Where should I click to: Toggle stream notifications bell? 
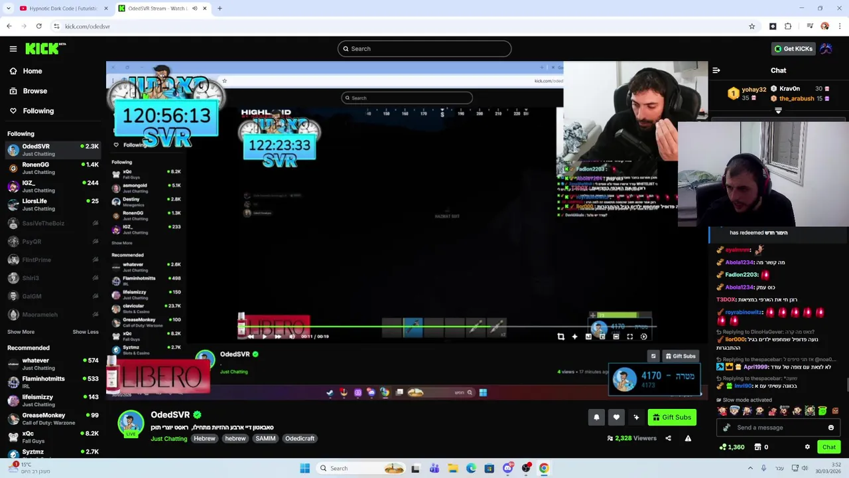click(x=596, y=417)
